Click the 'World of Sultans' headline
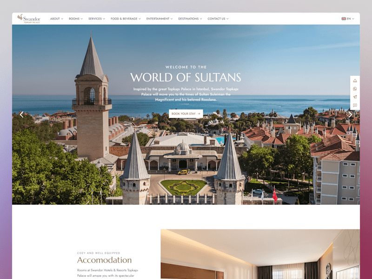Viewport: 372px width, 279px height. point(186,77)
